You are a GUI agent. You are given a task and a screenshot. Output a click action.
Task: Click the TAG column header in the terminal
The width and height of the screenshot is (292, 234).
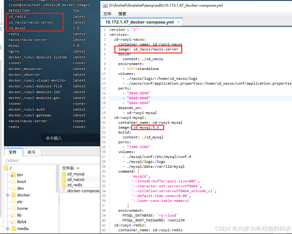tap(76, 11)
